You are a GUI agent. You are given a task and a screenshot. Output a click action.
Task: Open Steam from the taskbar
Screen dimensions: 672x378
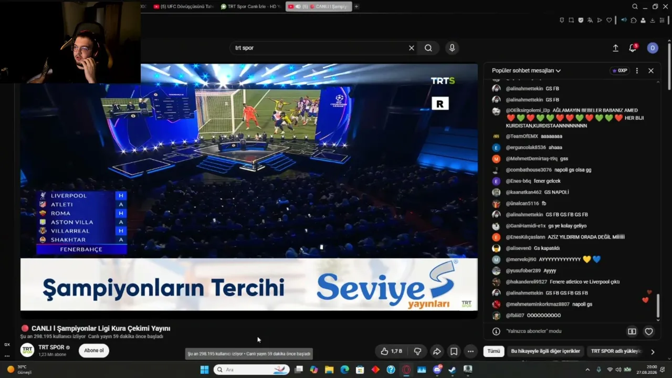click(x=452, y=370)
